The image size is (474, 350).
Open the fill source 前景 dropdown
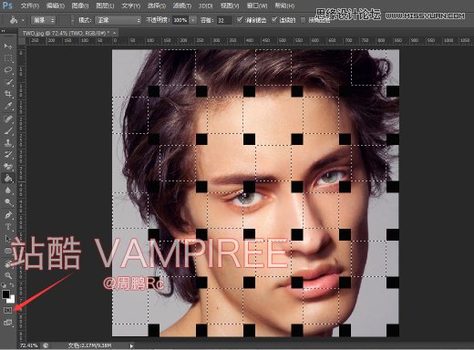(x=44, y=20)
